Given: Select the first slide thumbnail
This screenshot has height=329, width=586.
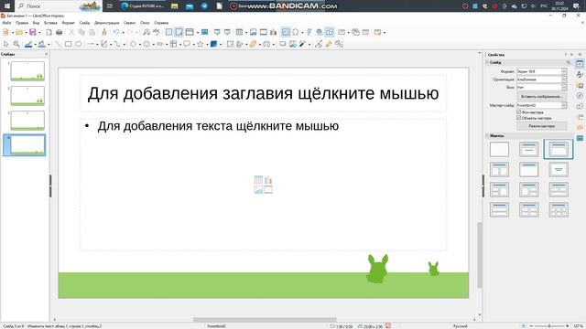Looking at the screenshot, I should pos(27,71).
